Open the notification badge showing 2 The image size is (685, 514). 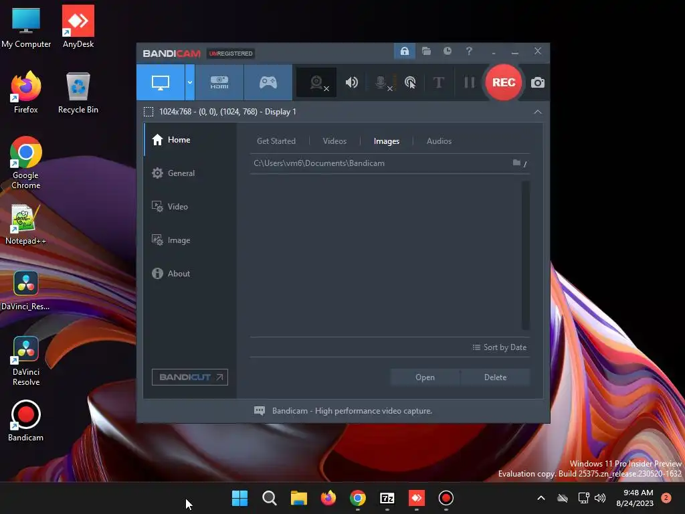click(666, 498)
